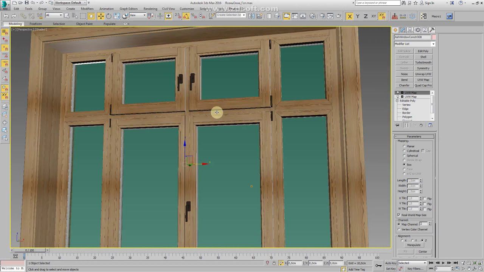Screen dimensions: 484x272
Task: Click the object color swatch
Action: 434,37
